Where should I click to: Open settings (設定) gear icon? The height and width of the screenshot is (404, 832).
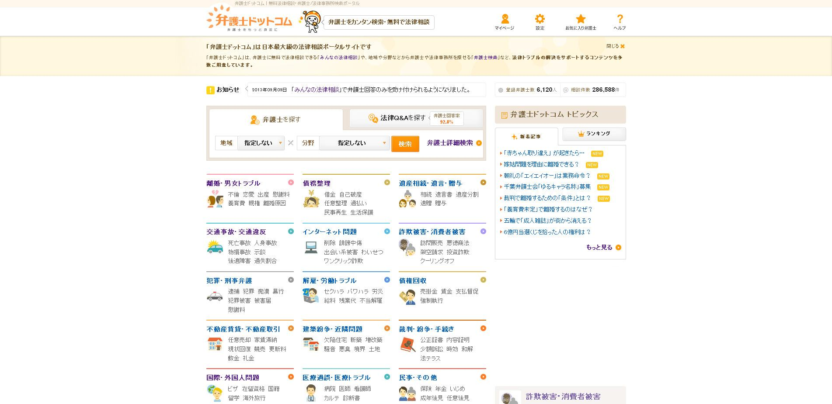[x=540, y=22]
